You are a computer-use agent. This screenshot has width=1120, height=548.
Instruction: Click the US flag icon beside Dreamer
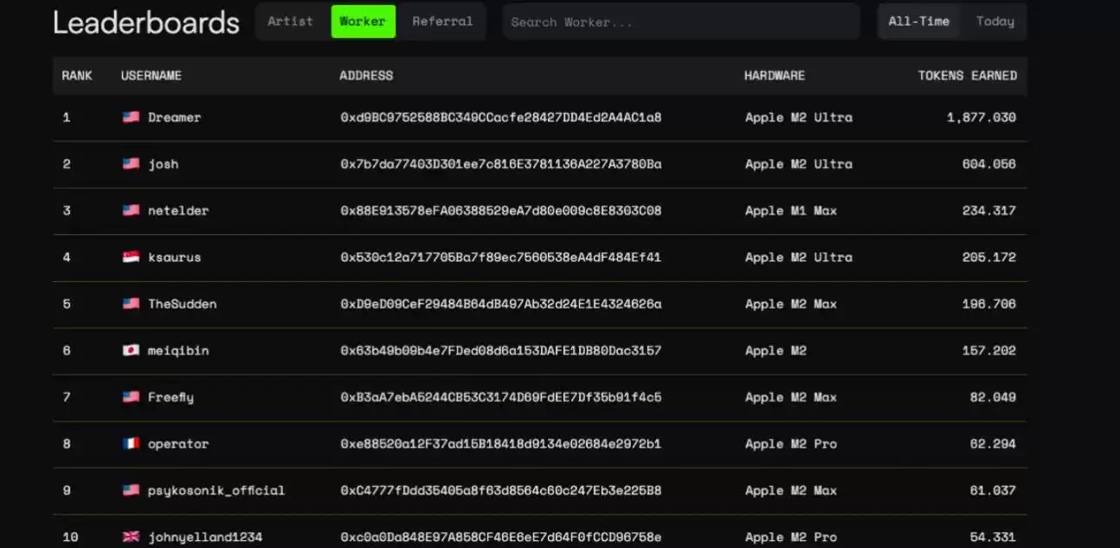coord(131,118)
